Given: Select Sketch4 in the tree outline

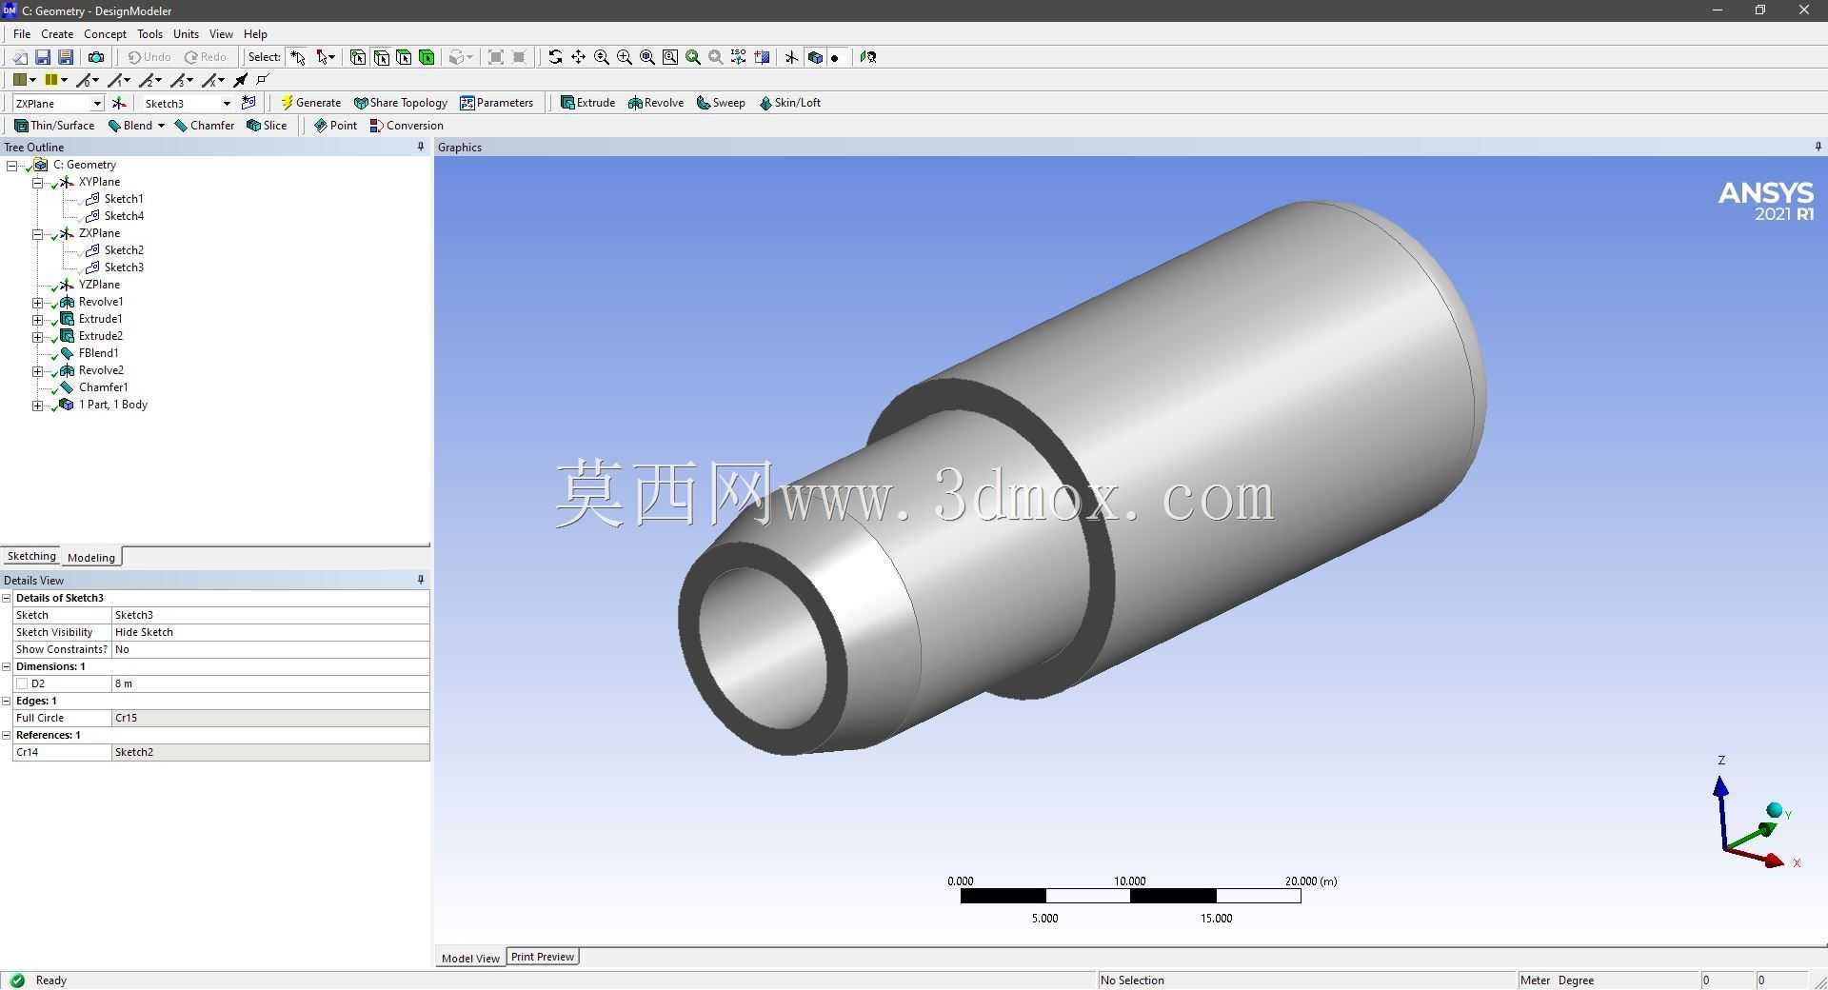Looking at the screenshot, I should [124, 216].
